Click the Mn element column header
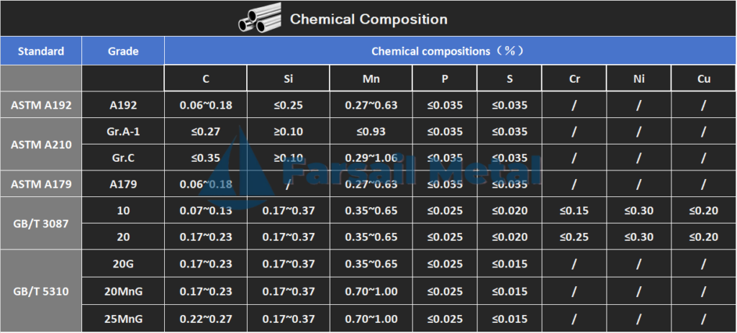Screen dimensions: 737x333 [371, 78]
